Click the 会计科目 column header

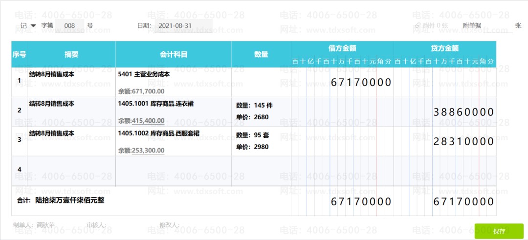click(x=174, y=54)
